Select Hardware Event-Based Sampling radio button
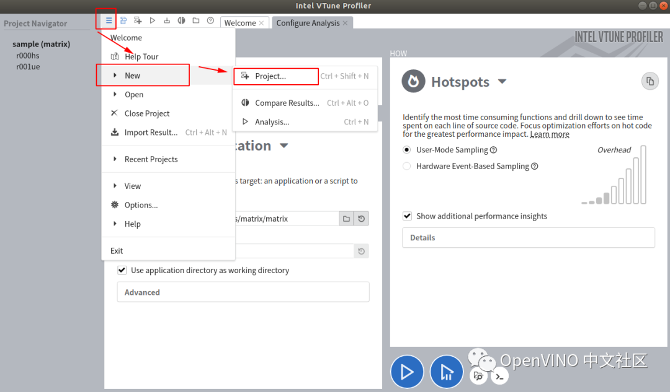 [x=407, y=166]
